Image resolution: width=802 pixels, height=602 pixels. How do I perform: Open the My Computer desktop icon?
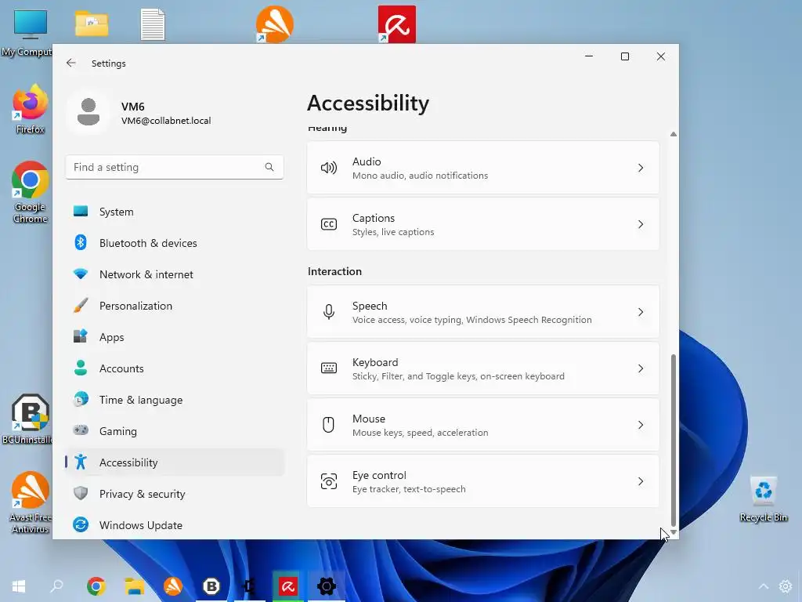pos(27,33)
